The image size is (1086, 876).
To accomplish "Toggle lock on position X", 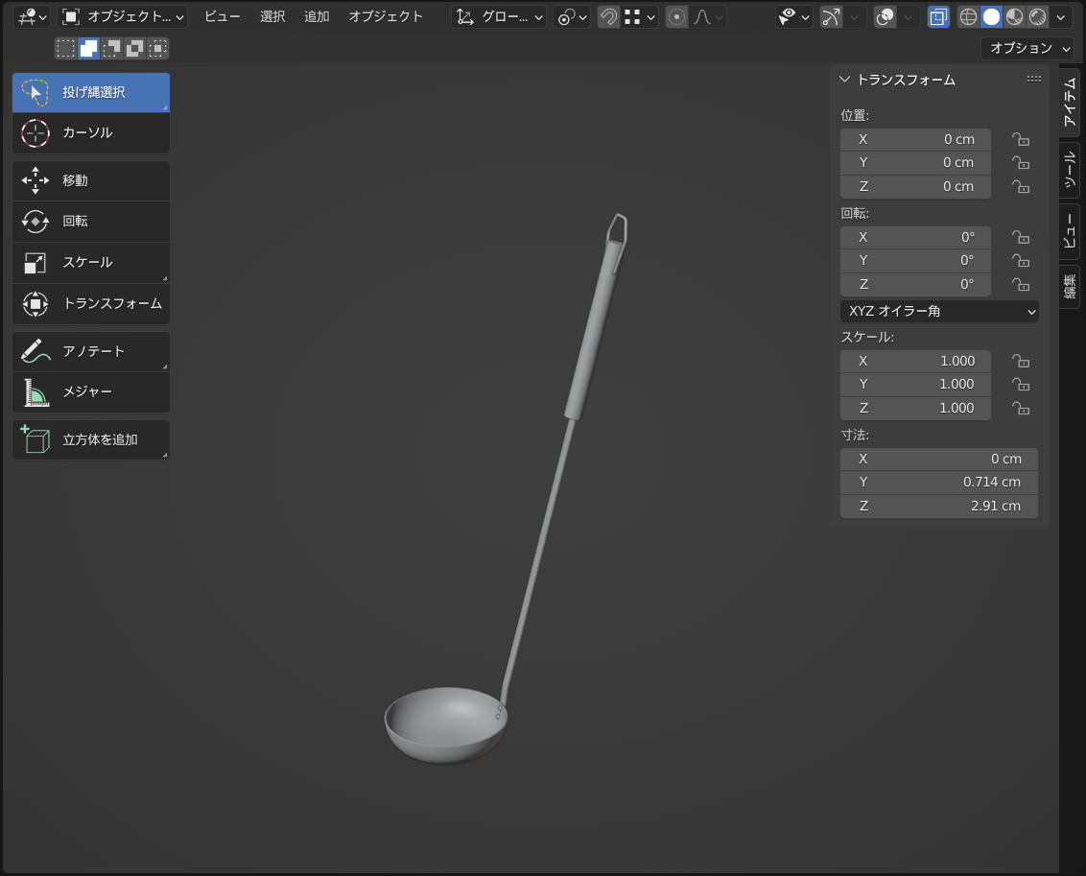I will coord(1021,140).
